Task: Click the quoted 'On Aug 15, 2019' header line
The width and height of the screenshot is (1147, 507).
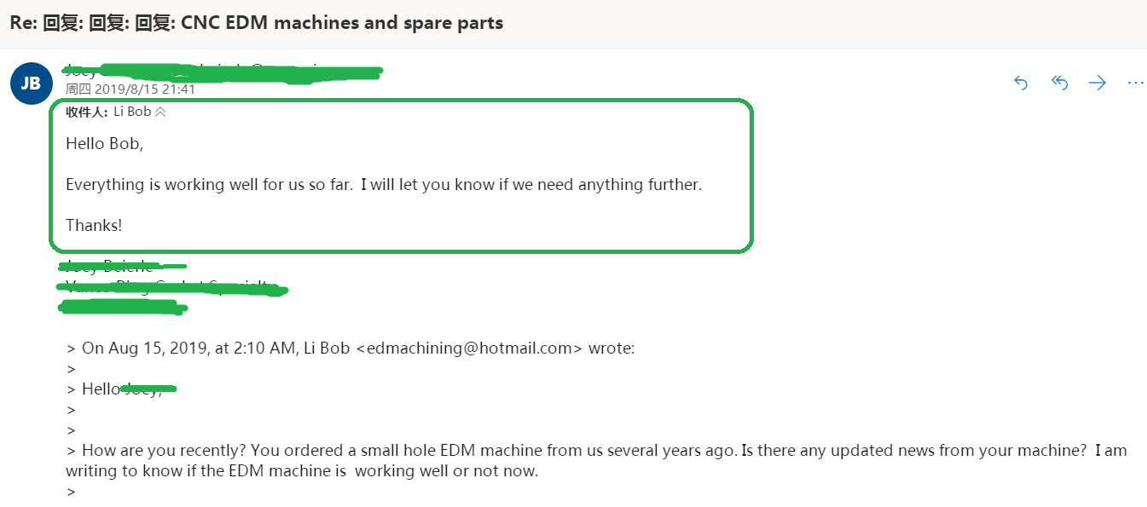Action: tap(350, 348)
